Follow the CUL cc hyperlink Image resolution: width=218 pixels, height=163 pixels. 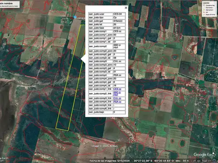pos(117,98)
